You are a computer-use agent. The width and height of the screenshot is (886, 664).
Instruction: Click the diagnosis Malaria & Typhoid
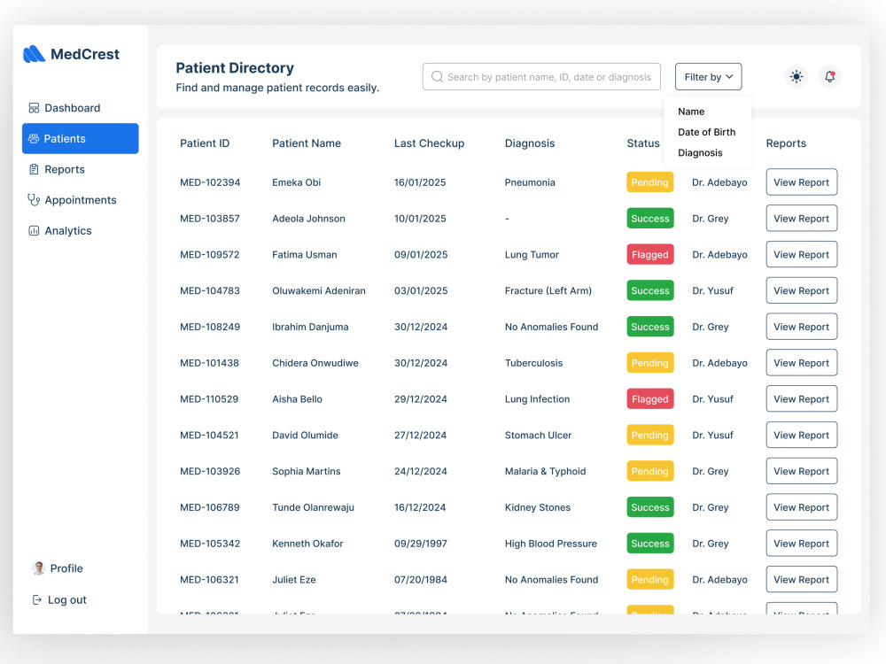(545, 472)
